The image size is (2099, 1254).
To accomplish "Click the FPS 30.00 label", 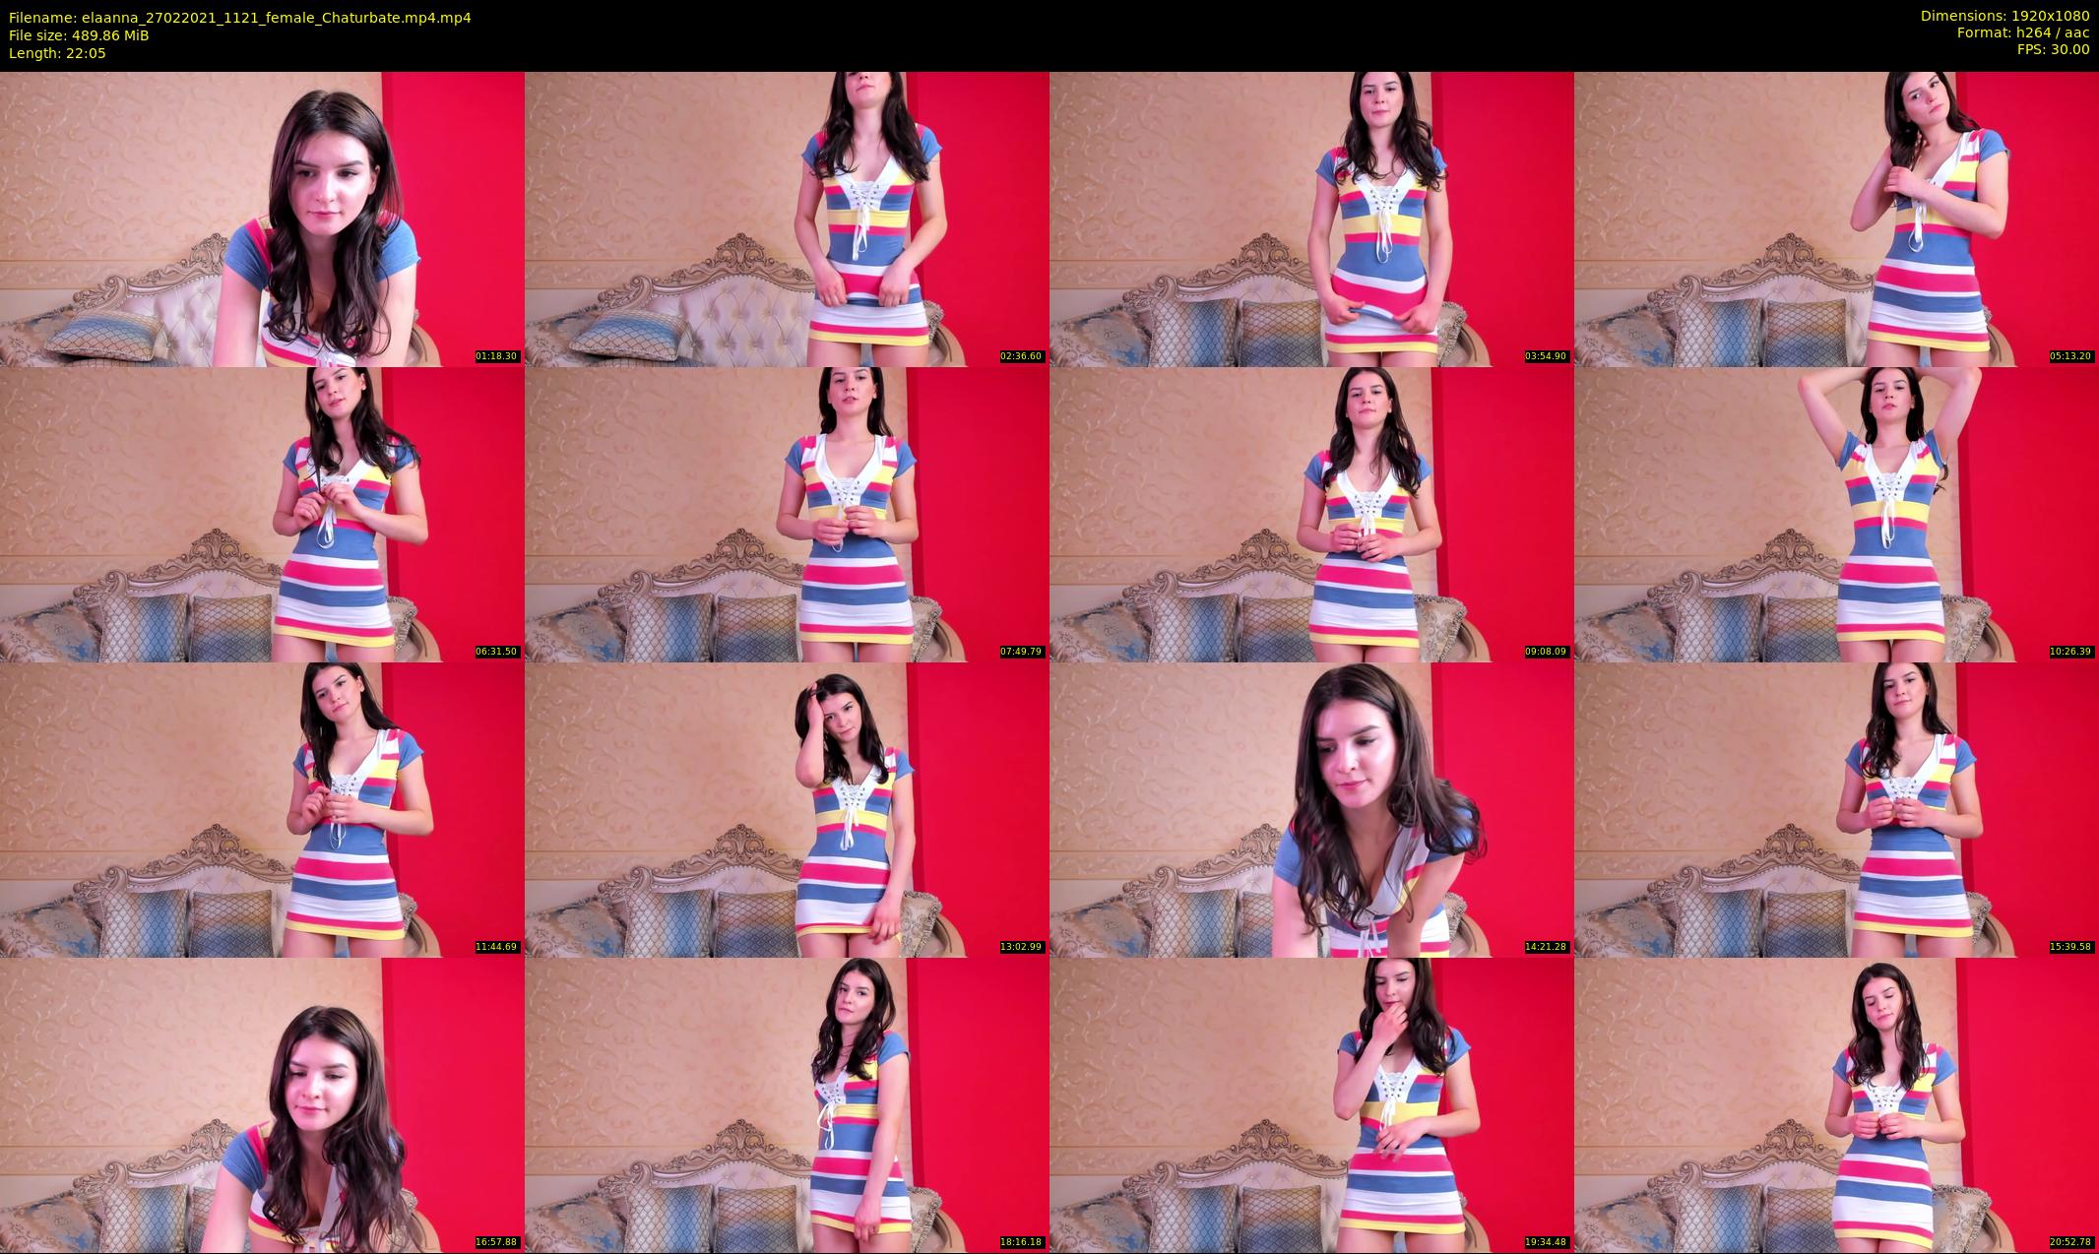I will click(x=2053, y=49).
